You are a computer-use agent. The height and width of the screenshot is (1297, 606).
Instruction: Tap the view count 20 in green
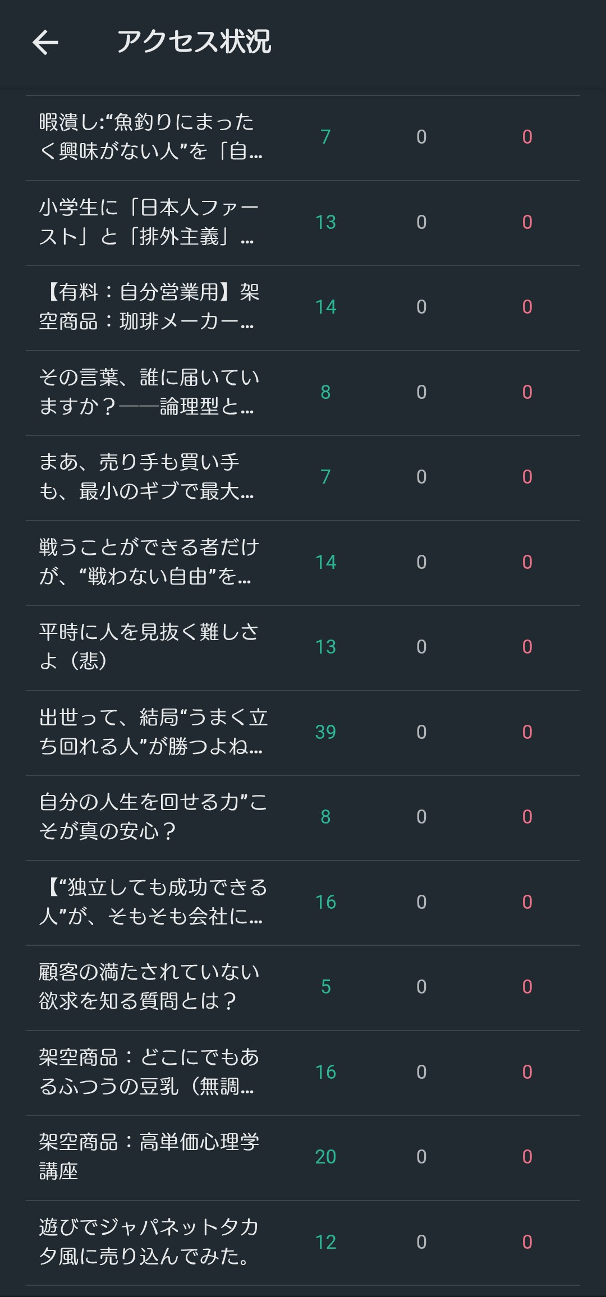[325, 1157]
